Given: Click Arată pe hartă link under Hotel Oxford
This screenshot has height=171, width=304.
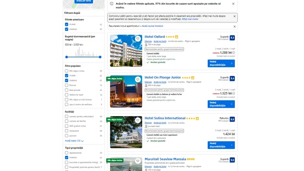Looking at the screenshot, I should pyautogui.click(x=160, y=41).
